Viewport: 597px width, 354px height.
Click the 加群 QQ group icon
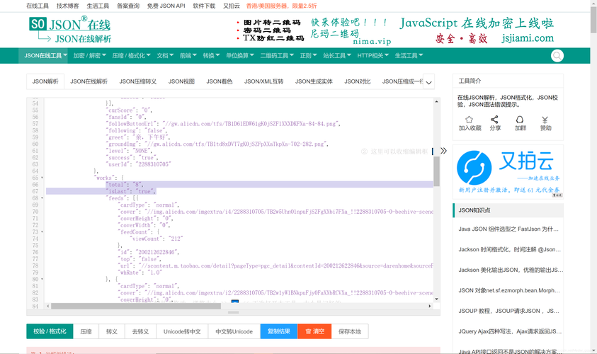tap(520, 120)
